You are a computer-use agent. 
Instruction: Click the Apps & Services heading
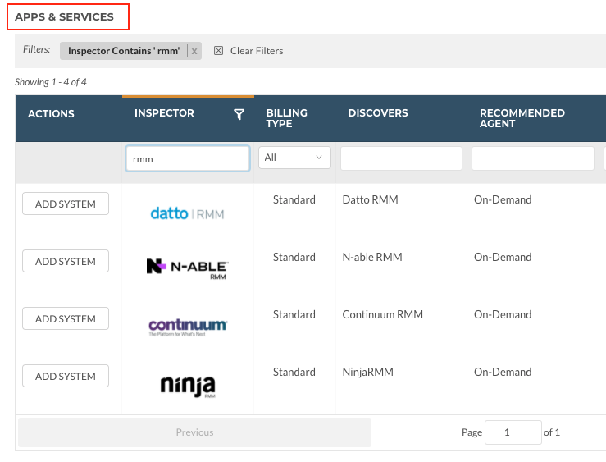tap(64, 17)
